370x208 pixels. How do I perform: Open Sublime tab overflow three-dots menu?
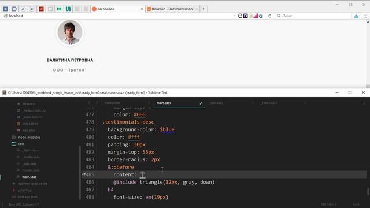364,103
